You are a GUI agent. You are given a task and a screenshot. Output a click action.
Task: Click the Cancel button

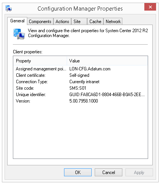point(108,172)
